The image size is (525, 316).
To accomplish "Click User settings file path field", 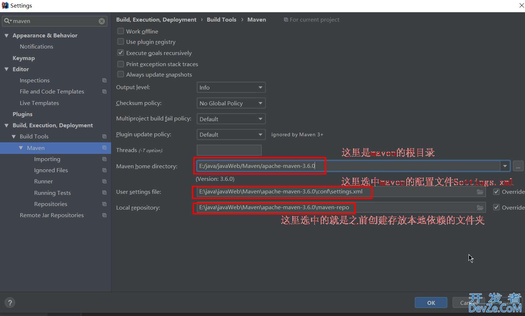I will click(341, 192).
